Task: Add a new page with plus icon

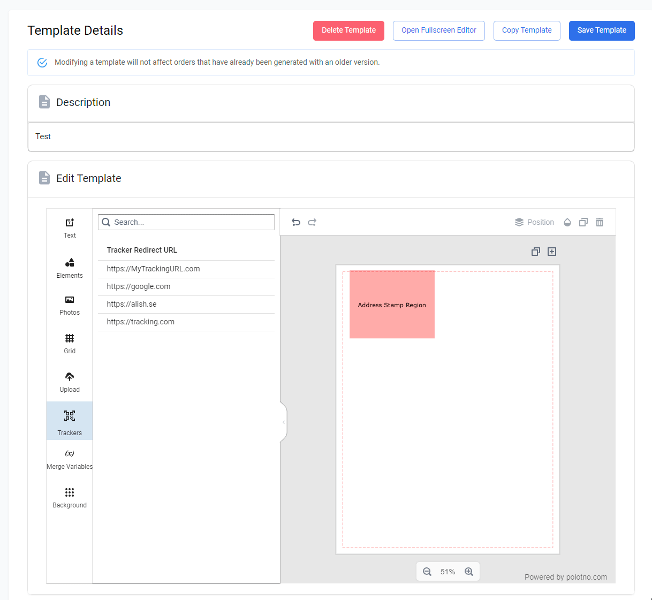Action: pos(552,252)
